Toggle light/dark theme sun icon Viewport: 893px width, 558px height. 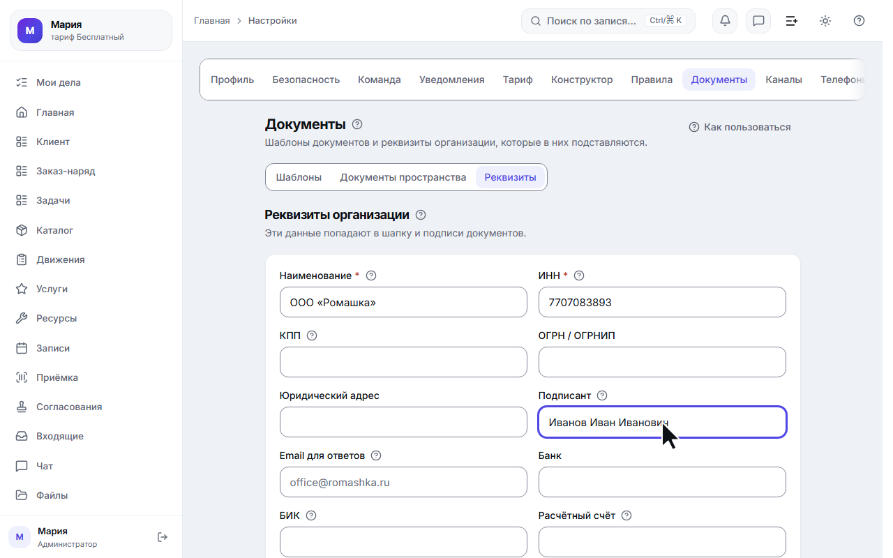click(x=825, y=21)
